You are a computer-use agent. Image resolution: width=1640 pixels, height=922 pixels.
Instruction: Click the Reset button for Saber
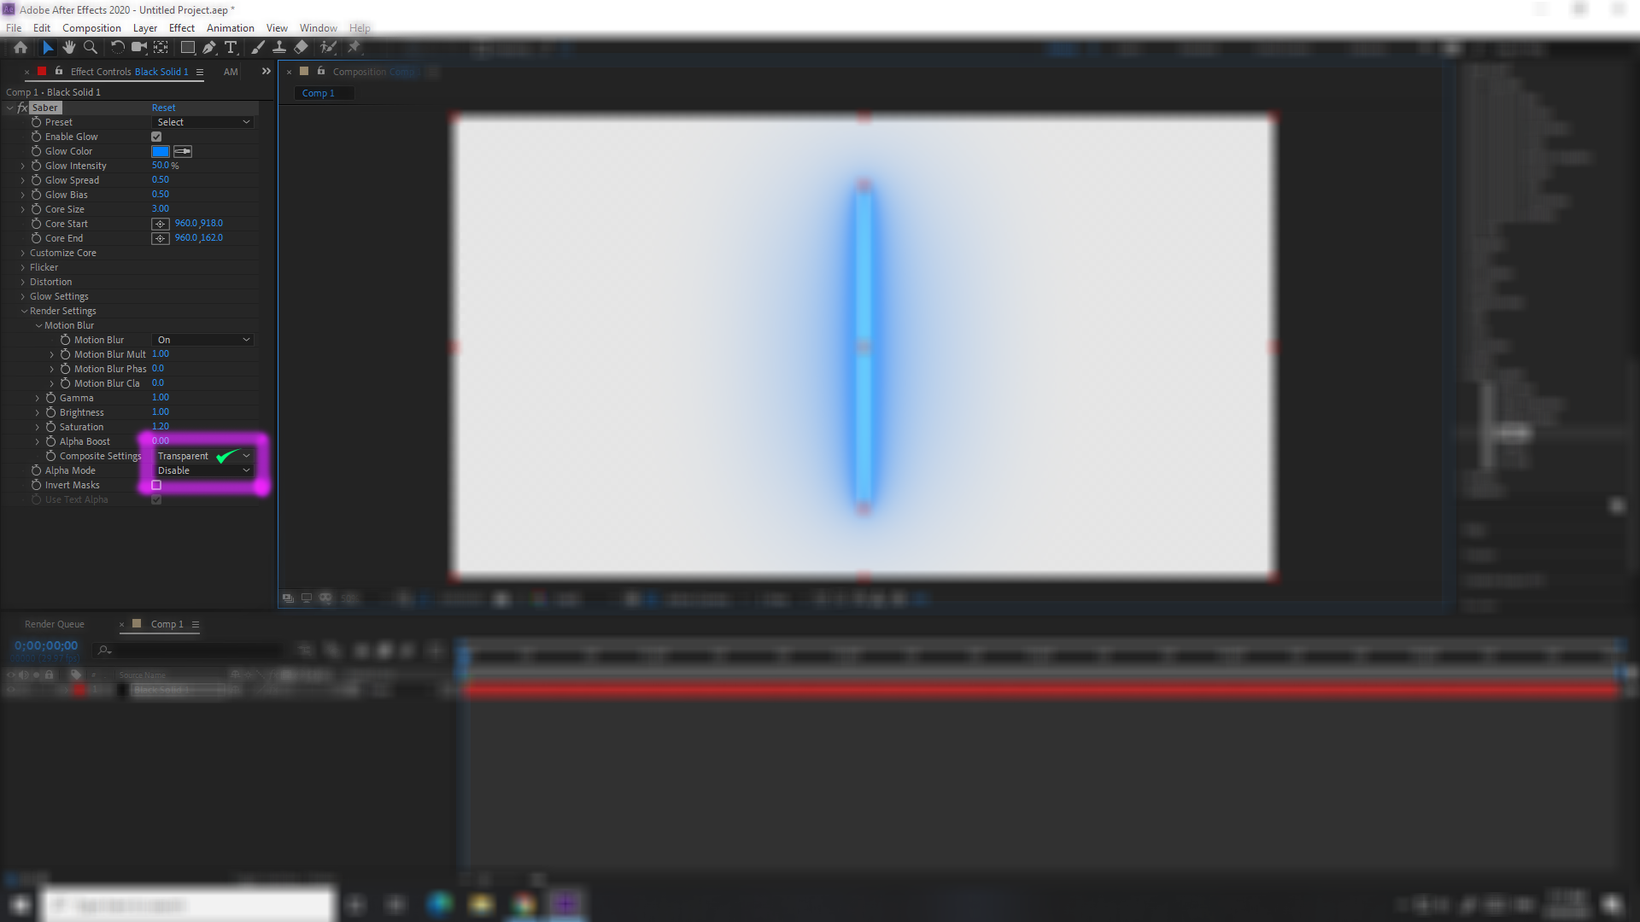[163, 107]
